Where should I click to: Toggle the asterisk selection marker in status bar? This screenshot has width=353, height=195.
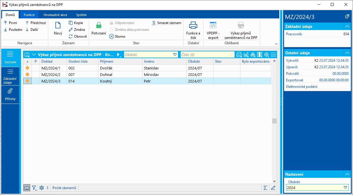(42, 188)
